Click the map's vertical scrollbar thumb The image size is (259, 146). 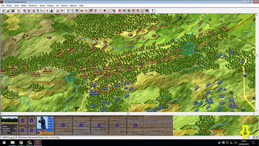pos(257,55)
